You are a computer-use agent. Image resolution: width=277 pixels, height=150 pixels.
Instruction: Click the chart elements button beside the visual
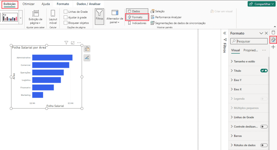click(x=87, y=49)
